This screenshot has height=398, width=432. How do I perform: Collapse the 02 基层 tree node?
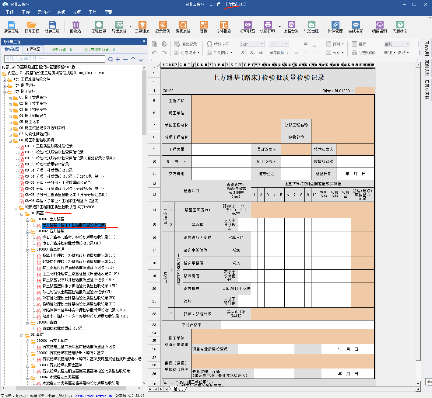[22, 335]
